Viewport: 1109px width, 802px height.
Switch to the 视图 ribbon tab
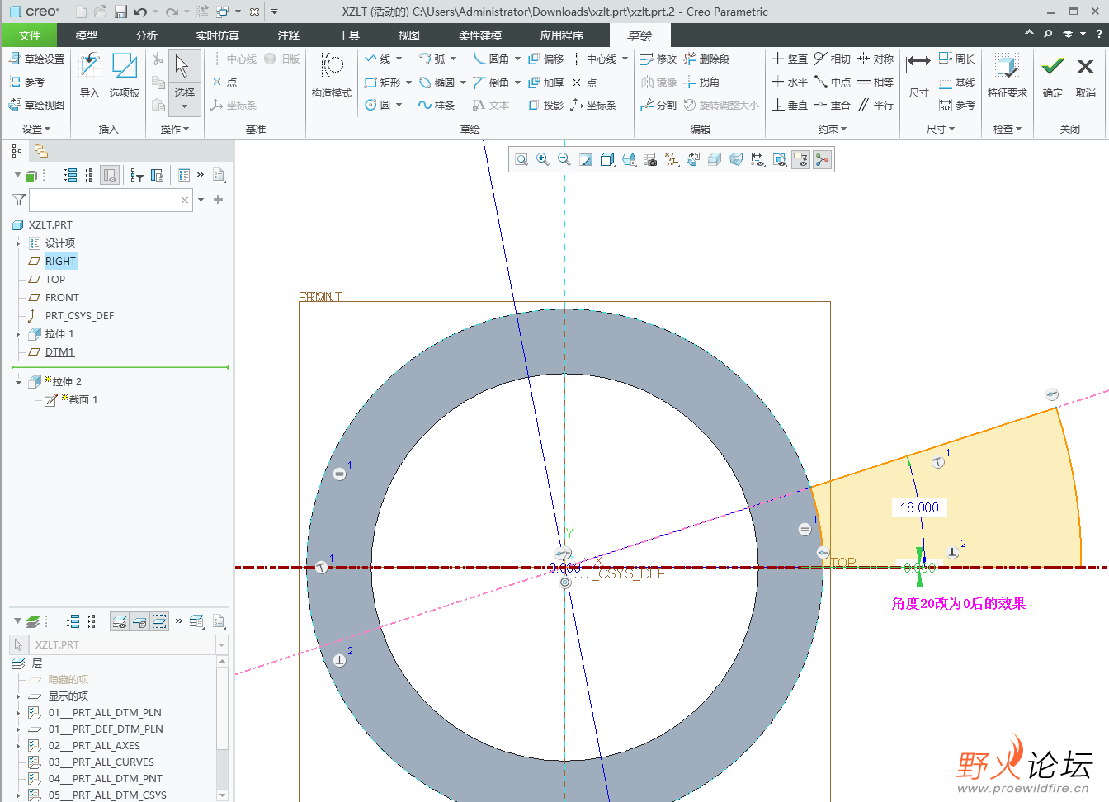409,35
